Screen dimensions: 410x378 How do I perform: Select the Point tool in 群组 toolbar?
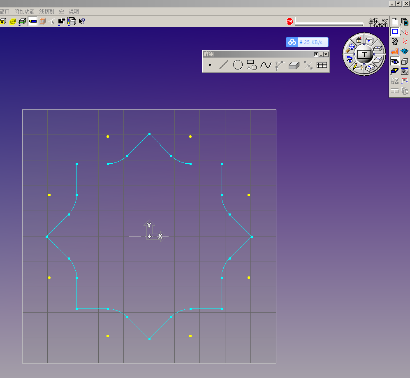[210, 65]
